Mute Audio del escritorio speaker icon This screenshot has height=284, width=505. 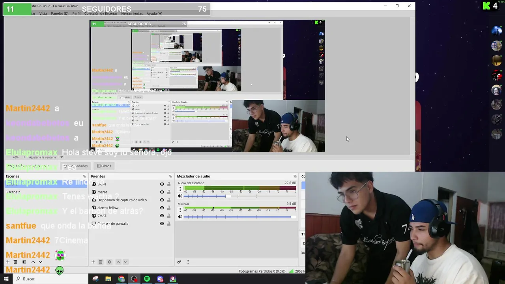[180, 196]
